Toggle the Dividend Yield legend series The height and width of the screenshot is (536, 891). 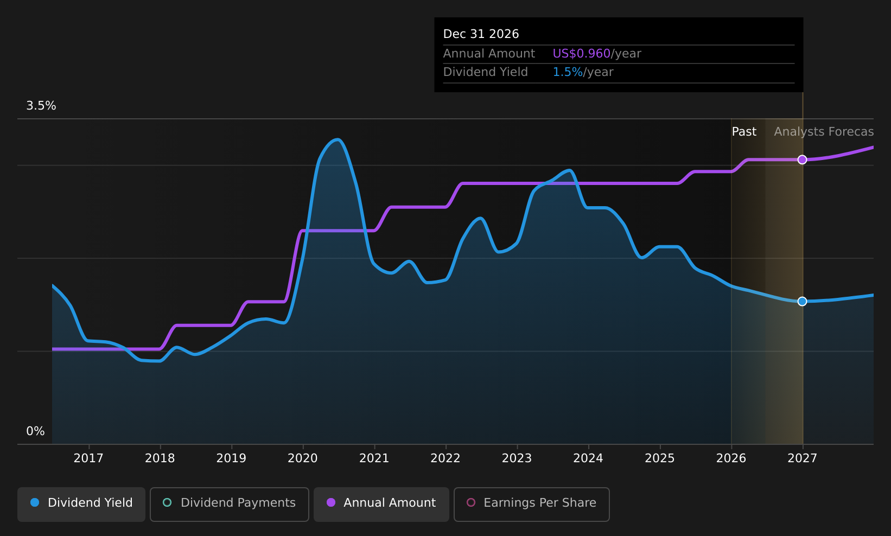pyautogui.click(x=81, y=505)
